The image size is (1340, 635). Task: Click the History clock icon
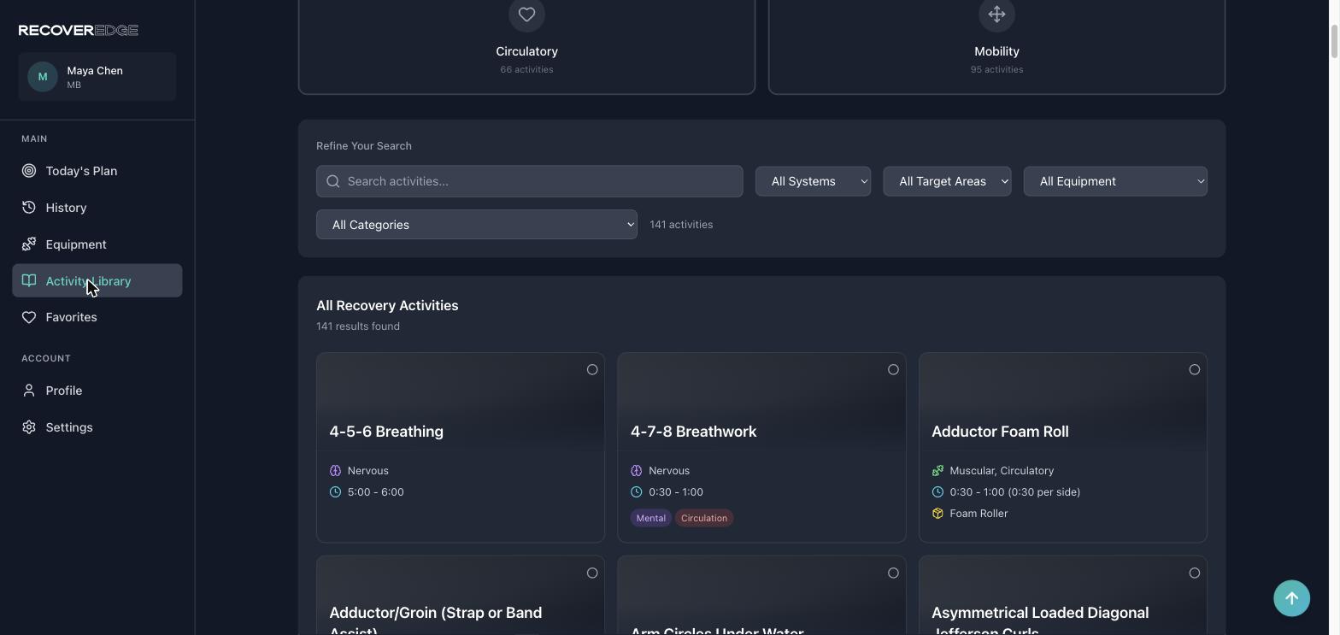coord(29,208)
